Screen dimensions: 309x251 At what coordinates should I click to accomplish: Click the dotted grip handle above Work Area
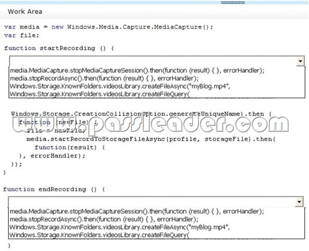click(233, 2)
